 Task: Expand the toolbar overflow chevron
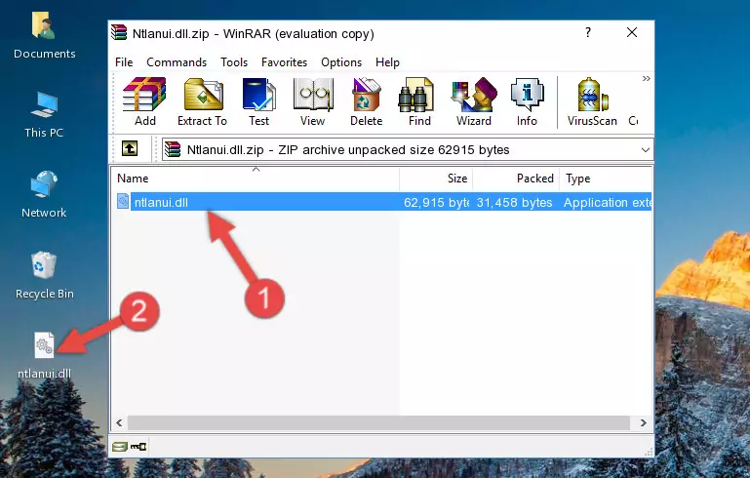pos(647,78)
